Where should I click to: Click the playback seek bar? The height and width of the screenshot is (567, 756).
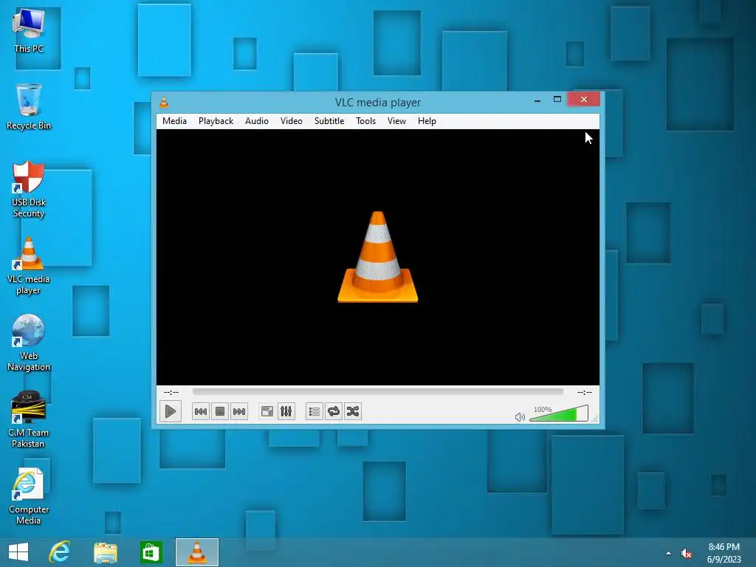[377, 392]
